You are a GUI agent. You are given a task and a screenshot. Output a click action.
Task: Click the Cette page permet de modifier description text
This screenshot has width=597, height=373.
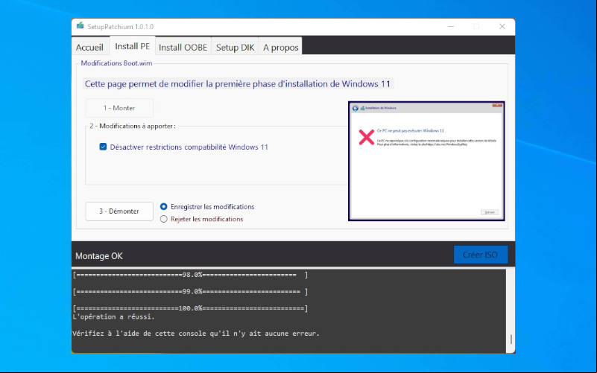238,84
